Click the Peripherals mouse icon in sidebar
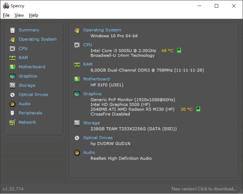 12,113
